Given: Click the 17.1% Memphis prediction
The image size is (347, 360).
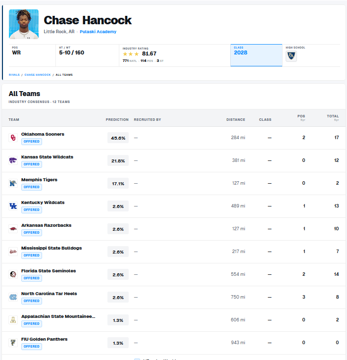Looking at the screenshot, I should click(118, 183).
